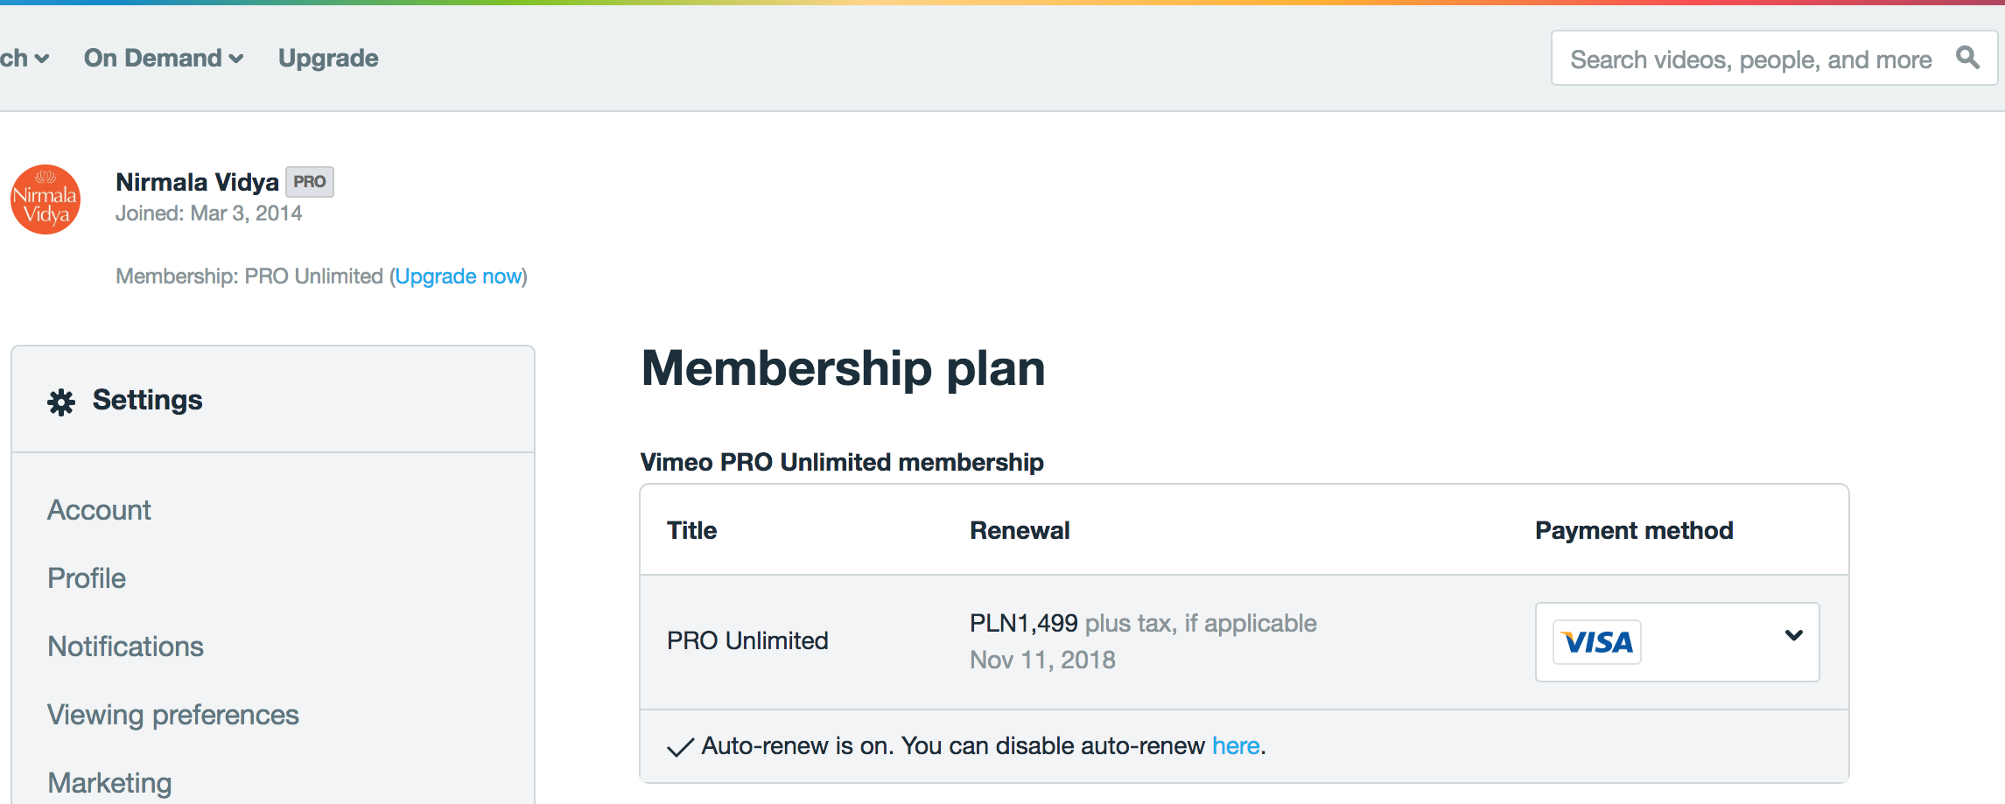Image resolution: width=2005 pixels, height=804 pixels.
Task: Click the Nirmala Vidya username
Action: click(x=197, y=182)
